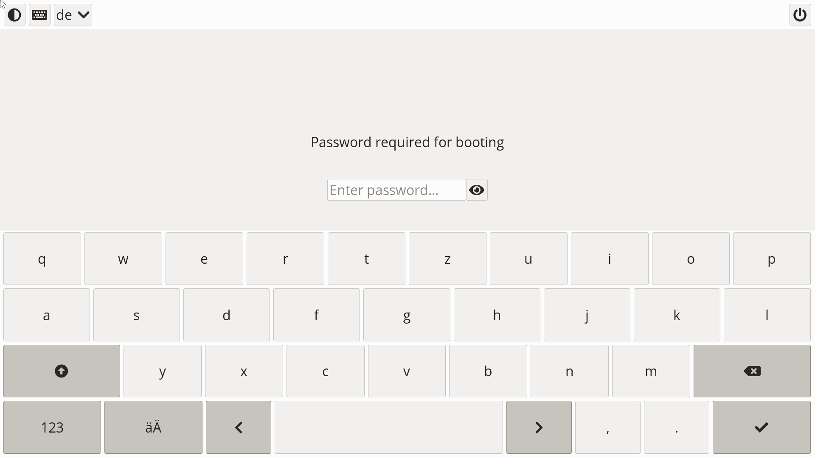This screenshot has height=458, width=815.
Task: Focus the Enter password field
Action: 396,190
